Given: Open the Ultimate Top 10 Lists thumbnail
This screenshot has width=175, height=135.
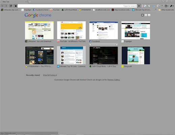Looking at the screenshot, I should coord(71,55).
